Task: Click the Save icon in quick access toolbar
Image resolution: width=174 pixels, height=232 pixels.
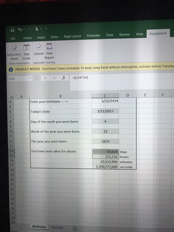Action: 13,30
